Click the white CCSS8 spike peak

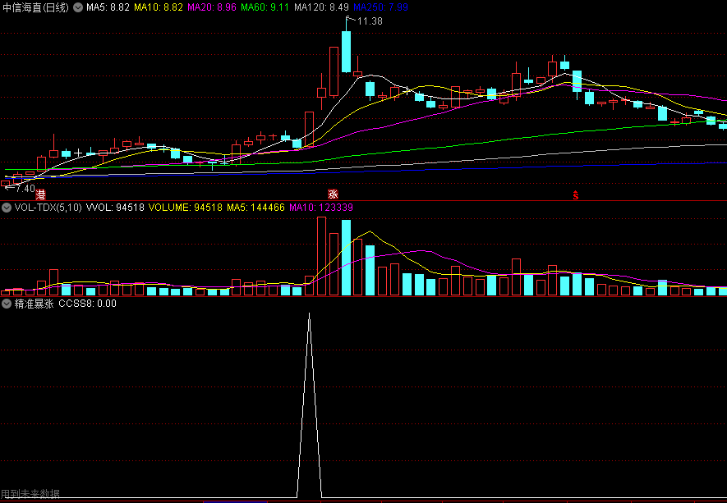click(x=309, y=315)
